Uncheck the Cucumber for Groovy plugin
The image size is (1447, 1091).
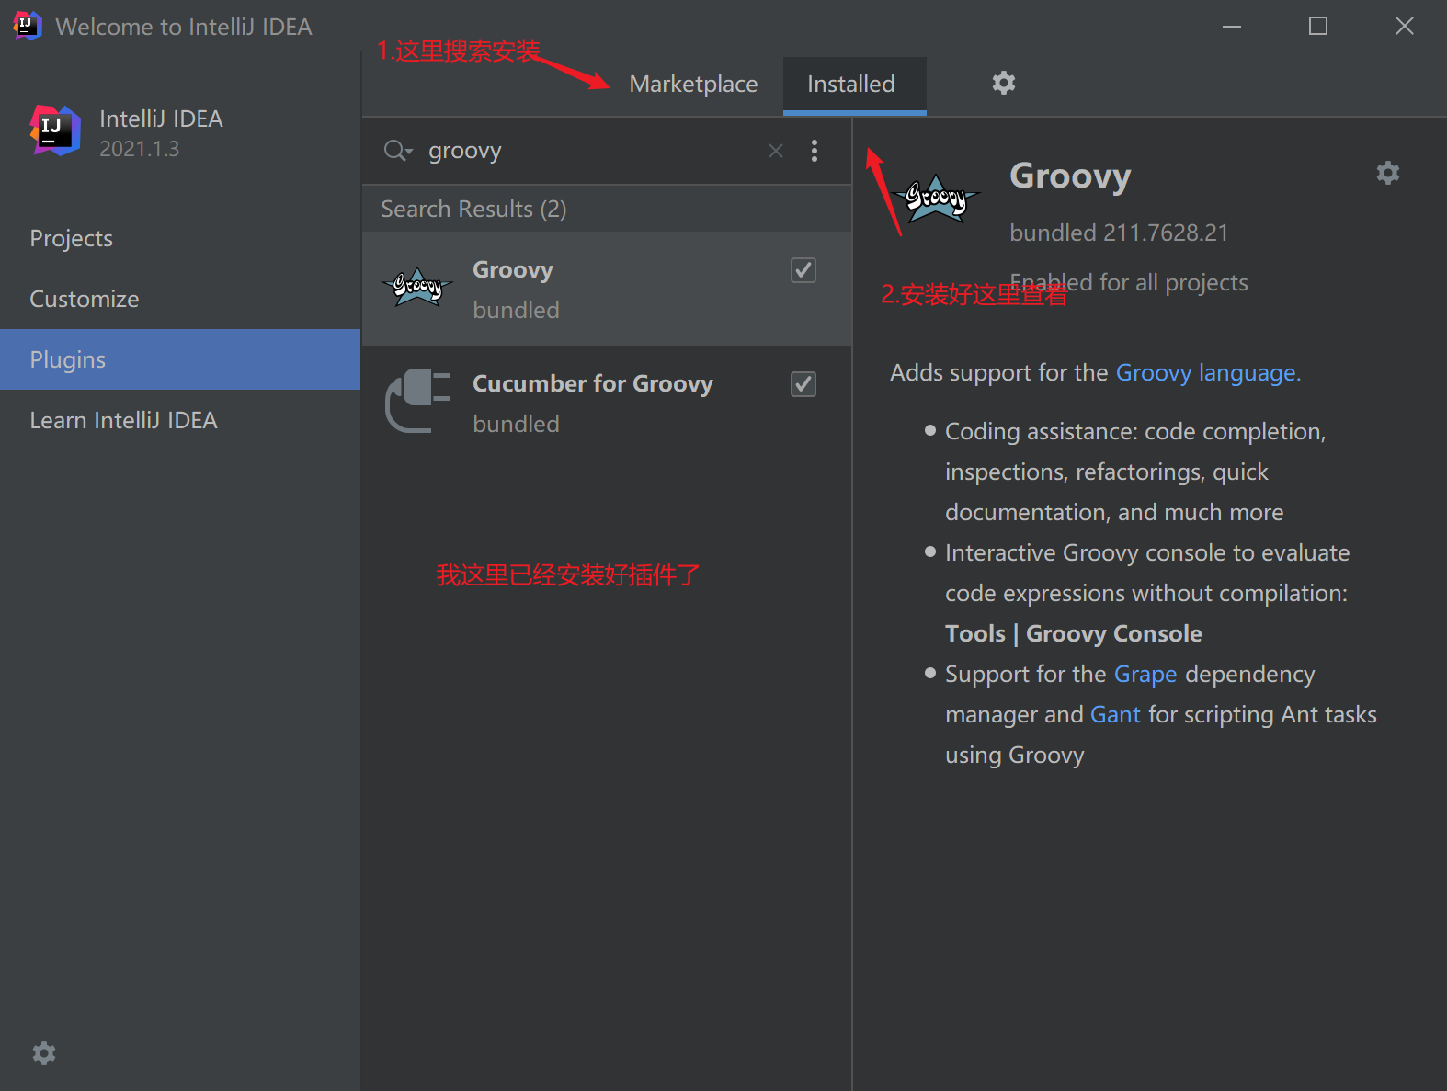[803, 384]
